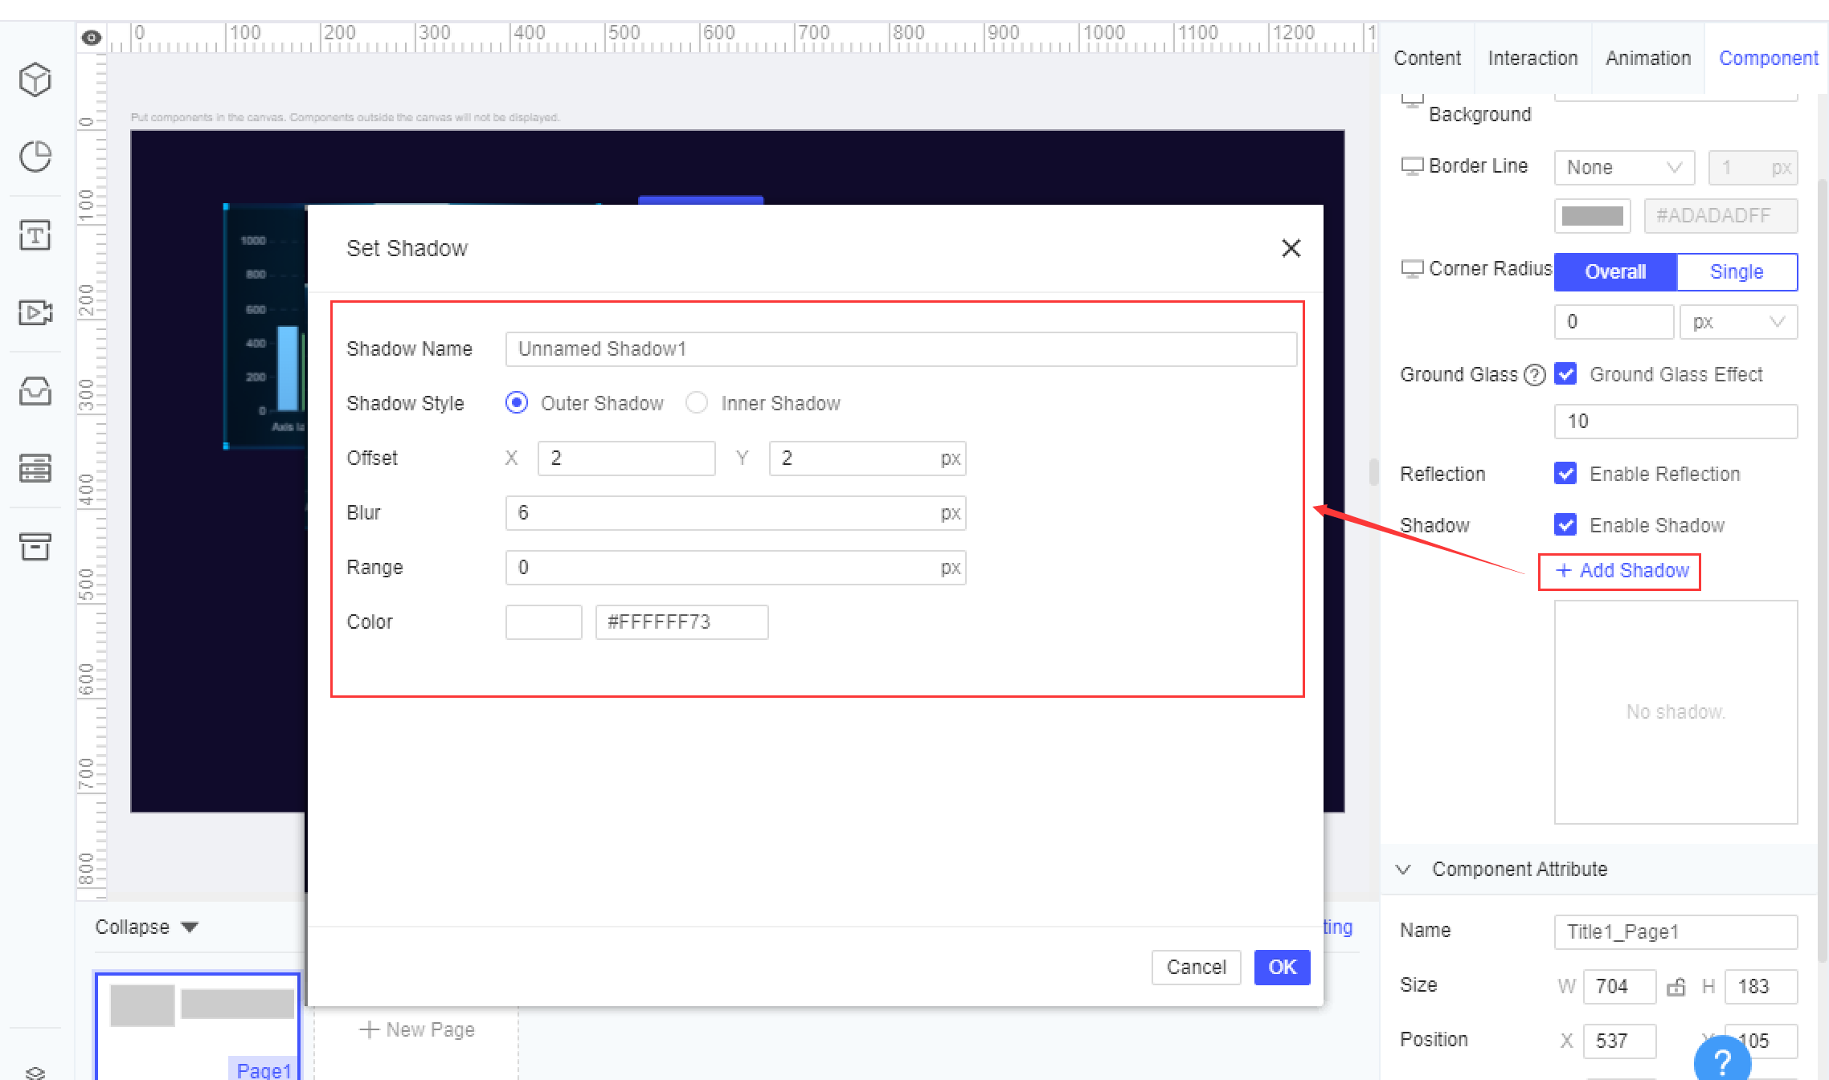The width and height of the screenshot is (1829, 1080).
Task: Open border line color swatch
Action: pos(1592,216)
